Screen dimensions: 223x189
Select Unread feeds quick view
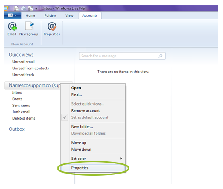click(23, 75)
